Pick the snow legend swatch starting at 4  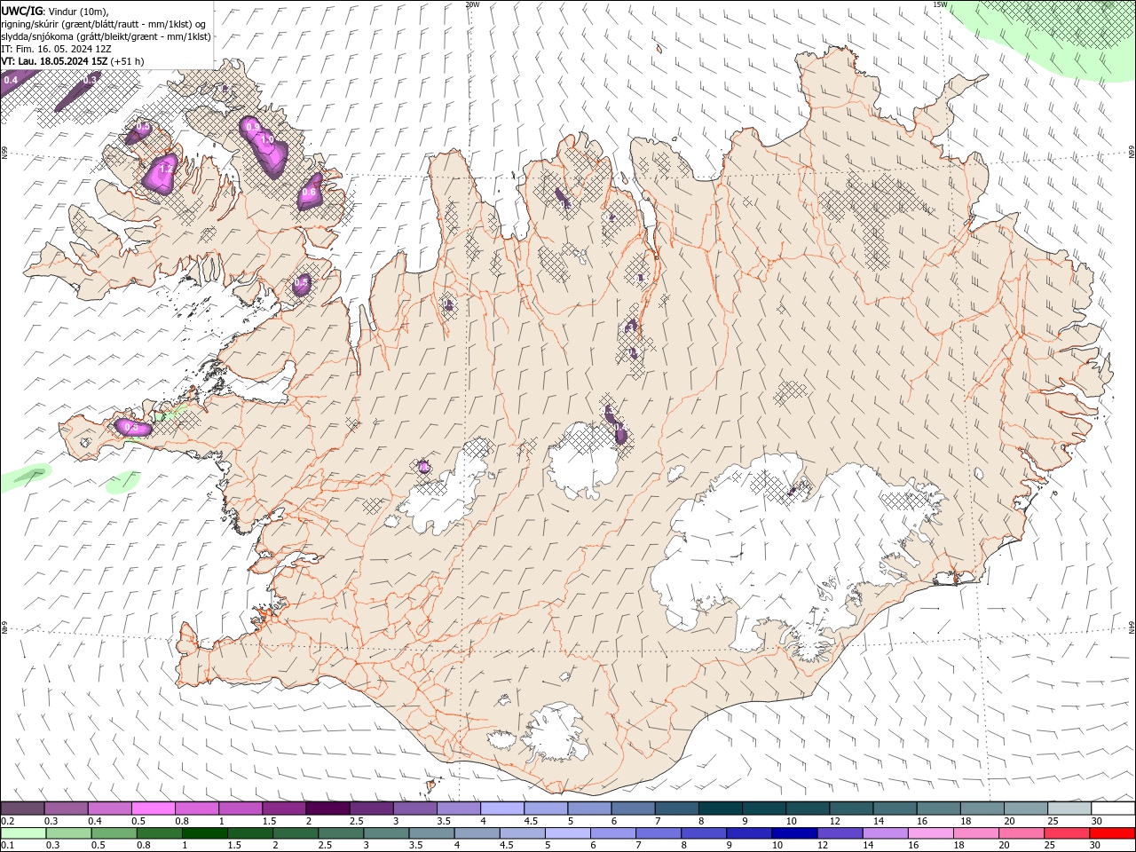[501, 809]
